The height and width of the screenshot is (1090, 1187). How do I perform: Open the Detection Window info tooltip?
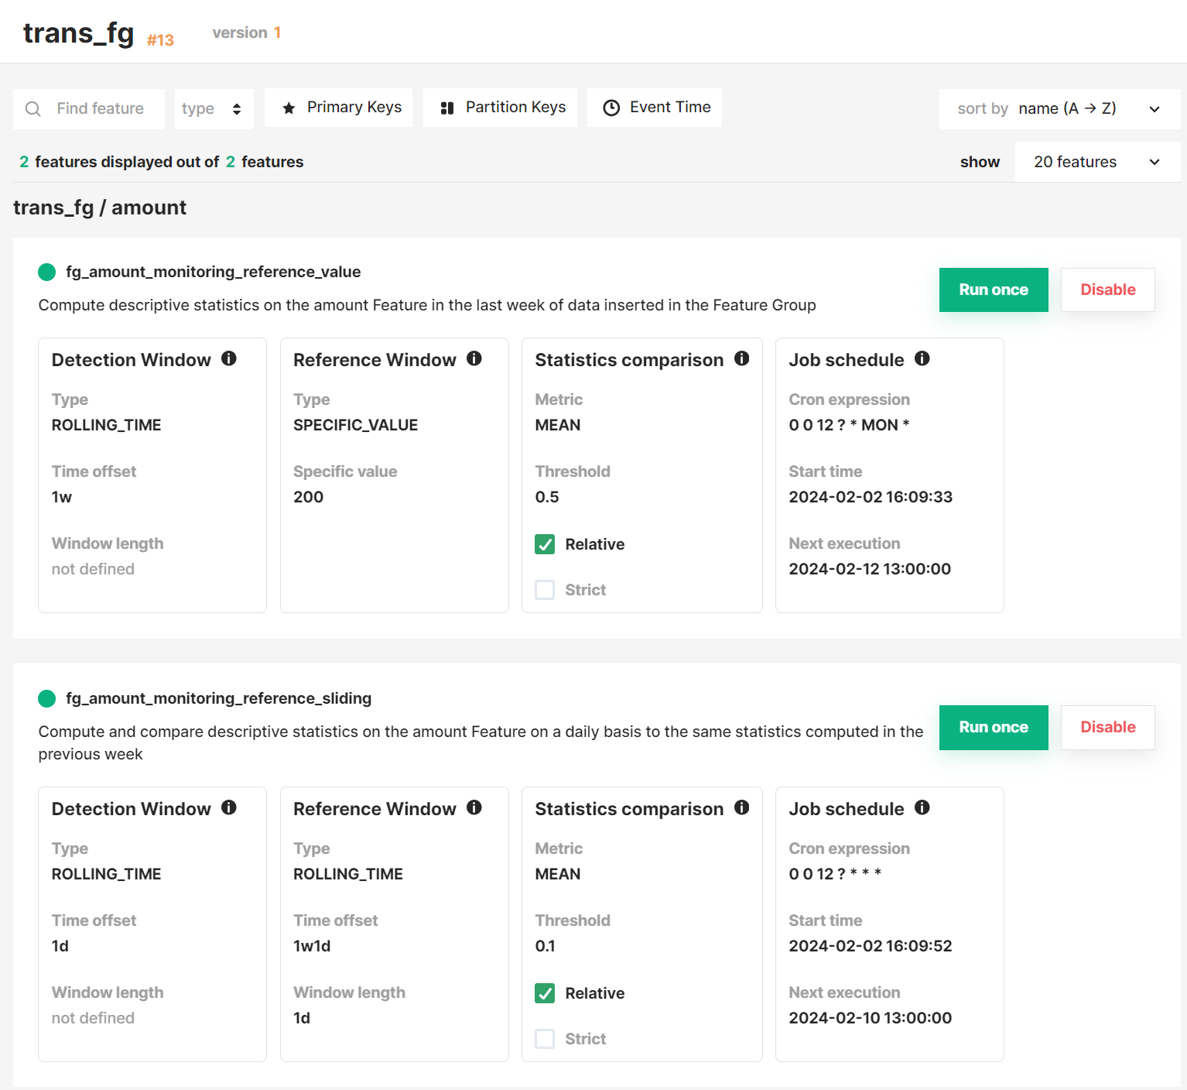[x=229, y=358]
